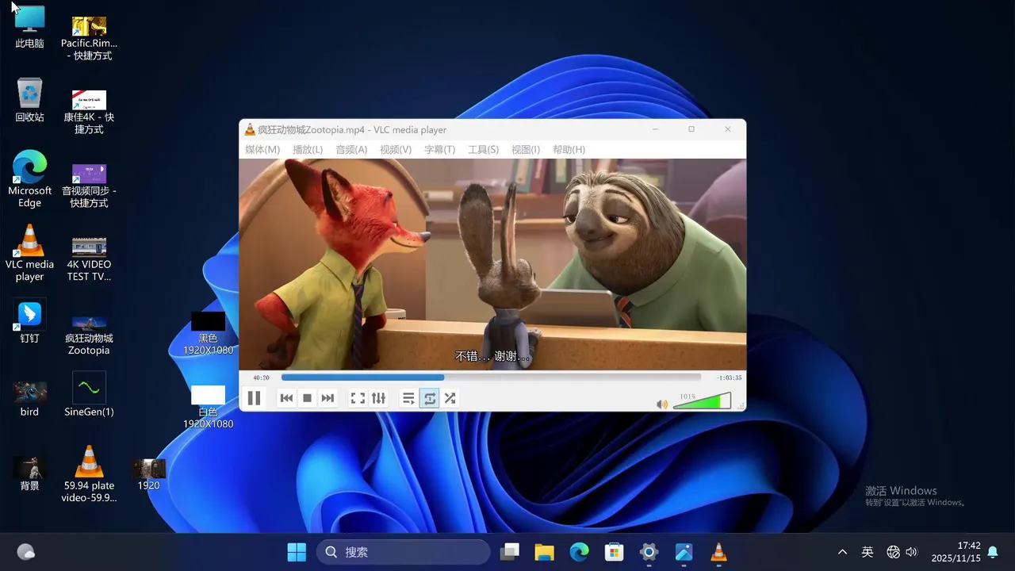The image size is (1015, 571).
Task: Open network settings from tray globe icon
Action: coord(893,552)
